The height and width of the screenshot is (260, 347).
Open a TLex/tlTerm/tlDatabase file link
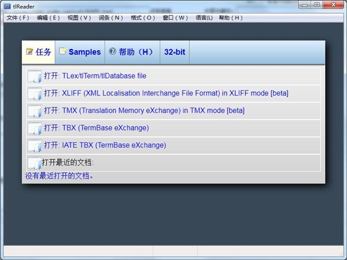95,76
